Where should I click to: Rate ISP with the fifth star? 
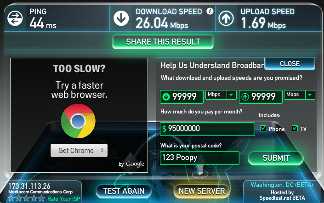(41, 198)
